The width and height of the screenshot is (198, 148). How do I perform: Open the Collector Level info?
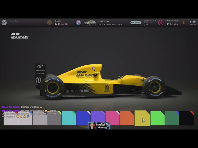(150, 23)
